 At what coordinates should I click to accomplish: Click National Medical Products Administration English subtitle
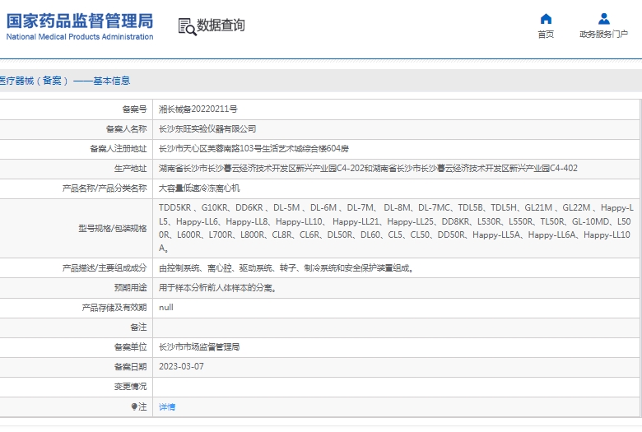[80, 37]
